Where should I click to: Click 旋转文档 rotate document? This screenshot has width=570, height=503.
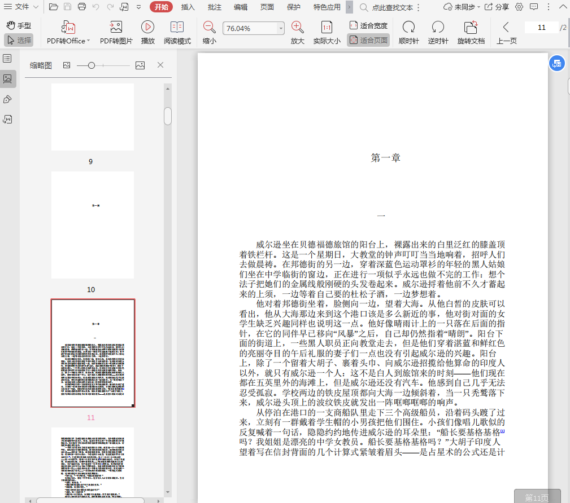[x=471, y=33]
